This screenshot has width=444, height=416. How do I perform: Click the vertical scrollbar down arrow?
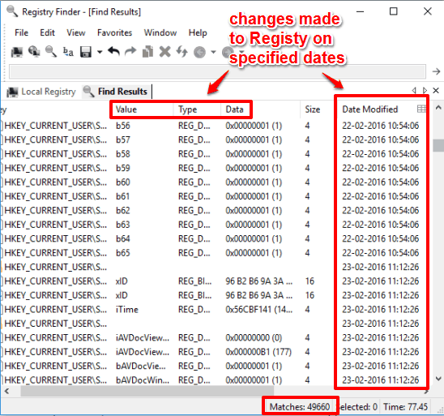(438, 379)
